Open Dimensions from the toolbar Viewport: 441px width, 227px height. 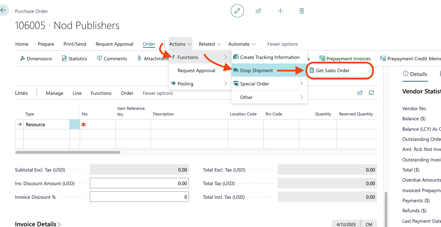[x=36, y=59]
